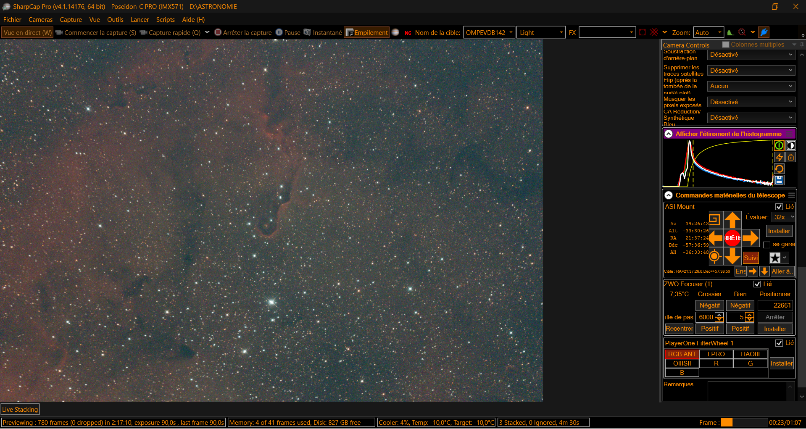806x429 pixels.
Task: Check the 'se garer' park checkbox
Action: click(x=766, y=245)
